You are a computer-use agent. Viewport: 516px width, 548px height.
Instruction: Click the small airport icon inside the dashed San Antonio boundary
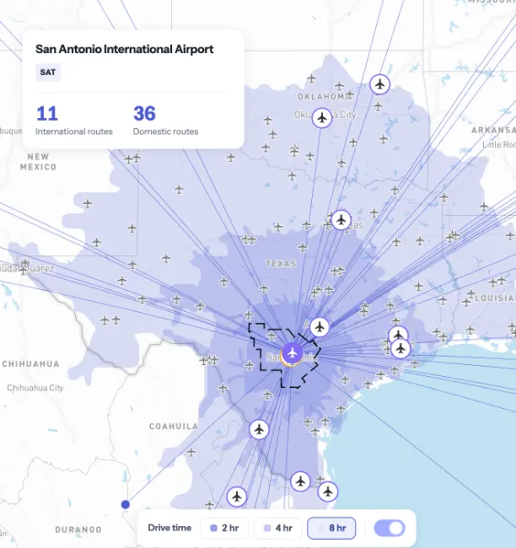[271, 336]
